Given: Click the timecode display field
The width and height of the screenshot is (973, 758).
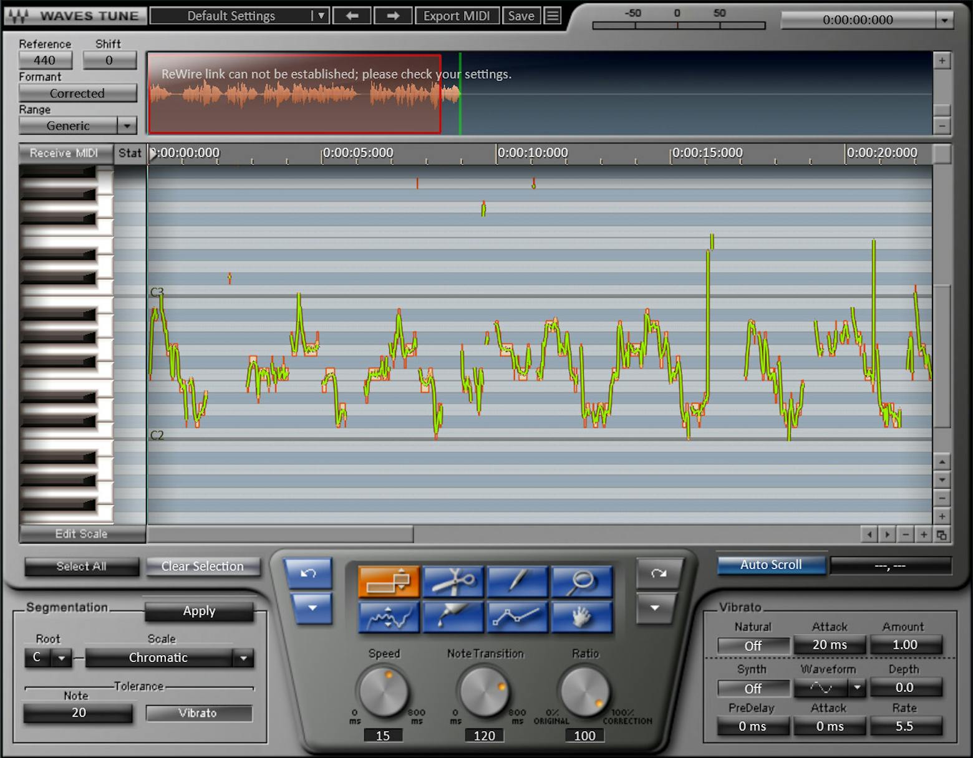Looking at the screenshot, I should tap(861, 20).
